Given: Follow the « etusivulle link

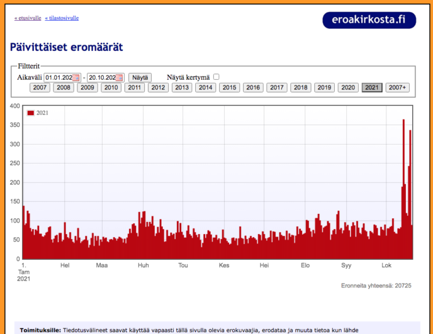Looking at the screenshot, I should pos(28,18).
